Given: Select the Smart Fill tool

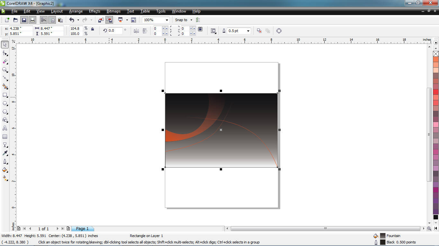Looking at the screenshot, I should pyautogui.click(x=5, y=86).
